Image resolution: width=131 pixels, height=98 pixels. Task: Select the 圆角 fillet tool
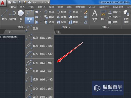(73, 17)
